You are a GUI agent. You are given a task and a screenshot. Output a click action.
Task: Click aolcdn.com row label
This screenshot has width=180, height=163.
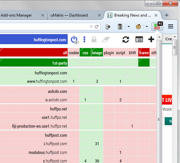[x=34, y=91]
